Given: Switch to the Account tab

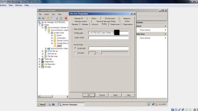Looking at the screenshot, I should [95, 24].
